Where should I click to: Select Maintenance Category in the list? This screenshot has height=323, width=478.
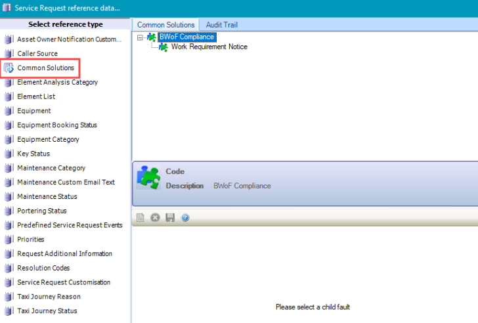pos(51,168)
